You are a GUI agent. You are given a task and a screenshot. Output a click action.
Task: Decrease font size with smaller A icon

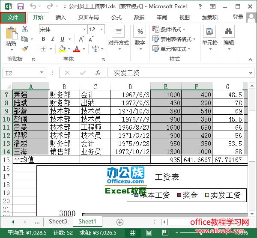coord(91,39)
